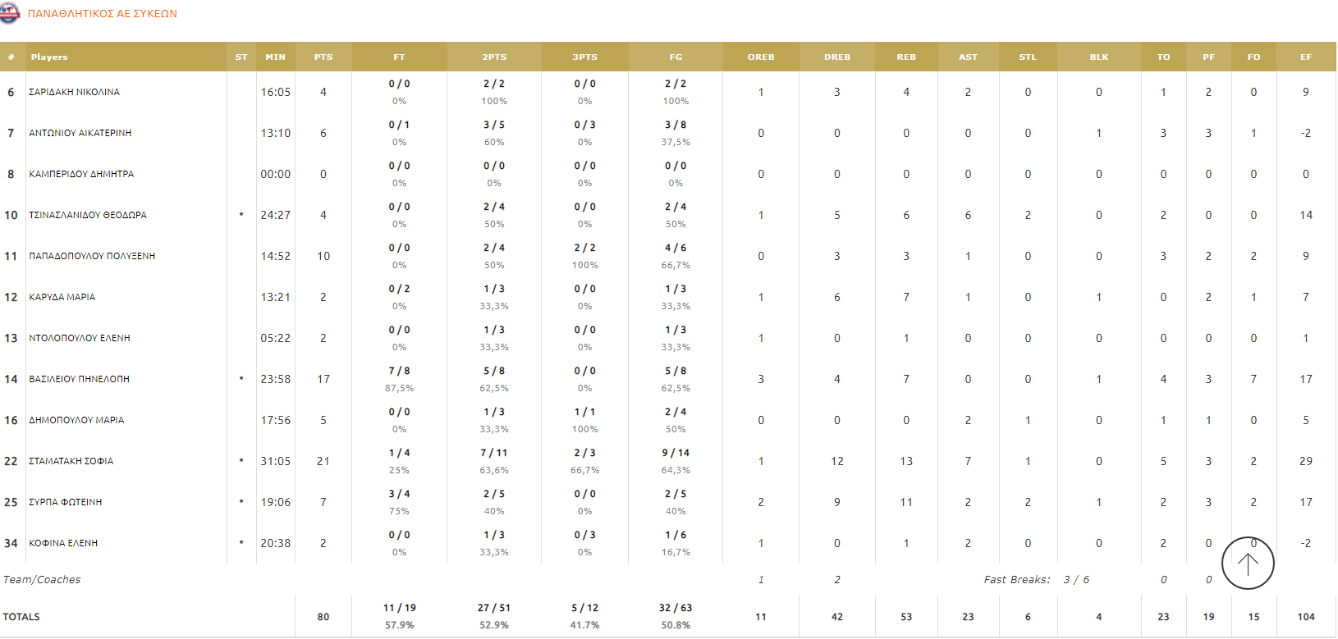The width and height of the screenshot is (1338, 639).
Task: Click the FG column header
Action: click(676, 57)
